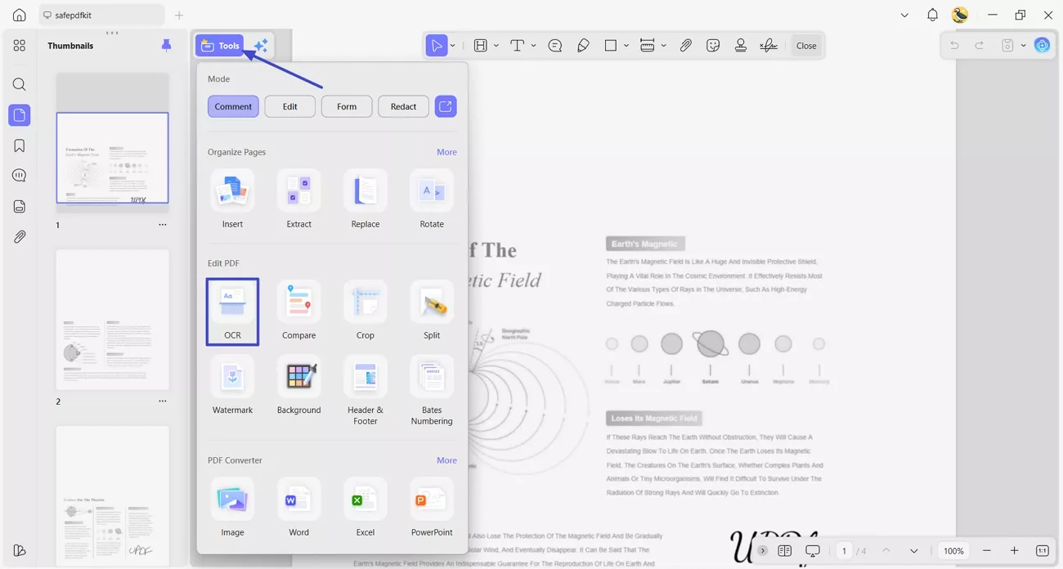The width and height of the screenshot is (1063, 569).
Task: Open the Home icon
Action: 20,15
